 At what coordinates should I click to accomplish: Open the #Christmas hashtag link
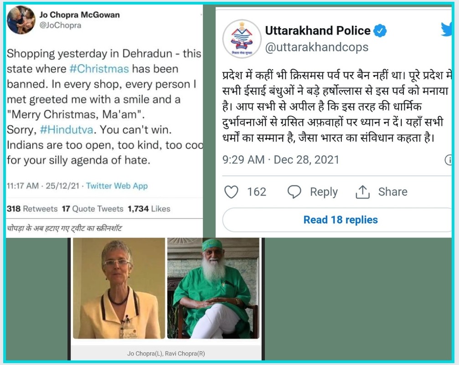point(99,69)
